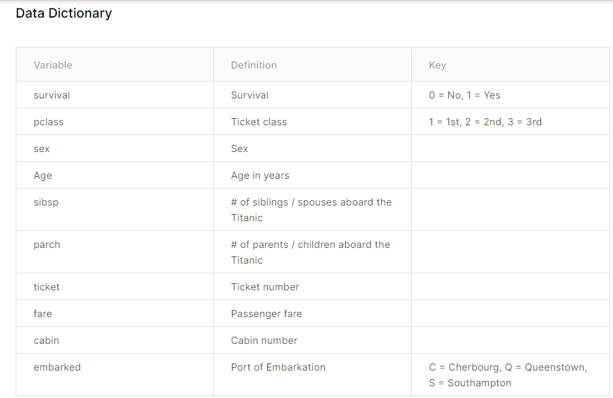
Task: Select the ticket variable cell
Action: pos(46,287)
